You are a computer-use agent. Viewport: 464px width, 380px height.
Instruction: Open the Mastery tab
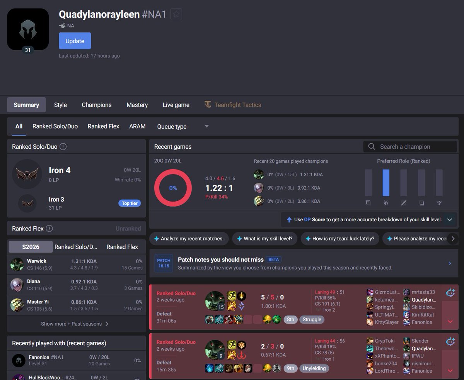(137, 105)
